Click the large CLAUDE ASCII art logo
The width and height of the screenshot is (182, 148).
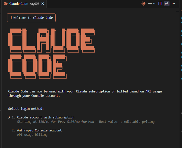52,41
